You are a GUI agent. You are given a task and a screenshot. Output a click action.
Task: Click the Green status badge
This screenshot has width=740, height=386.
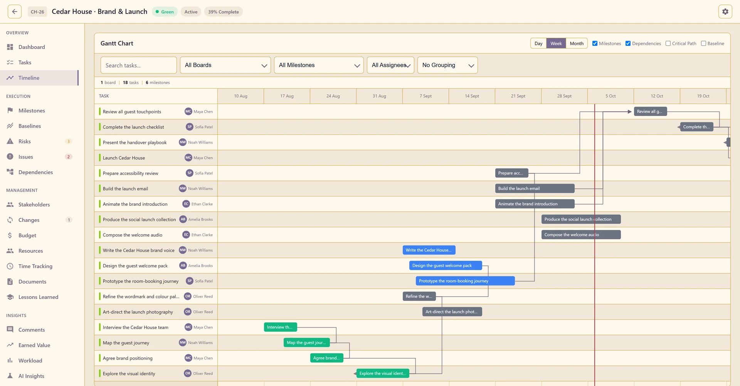point(165,12)
